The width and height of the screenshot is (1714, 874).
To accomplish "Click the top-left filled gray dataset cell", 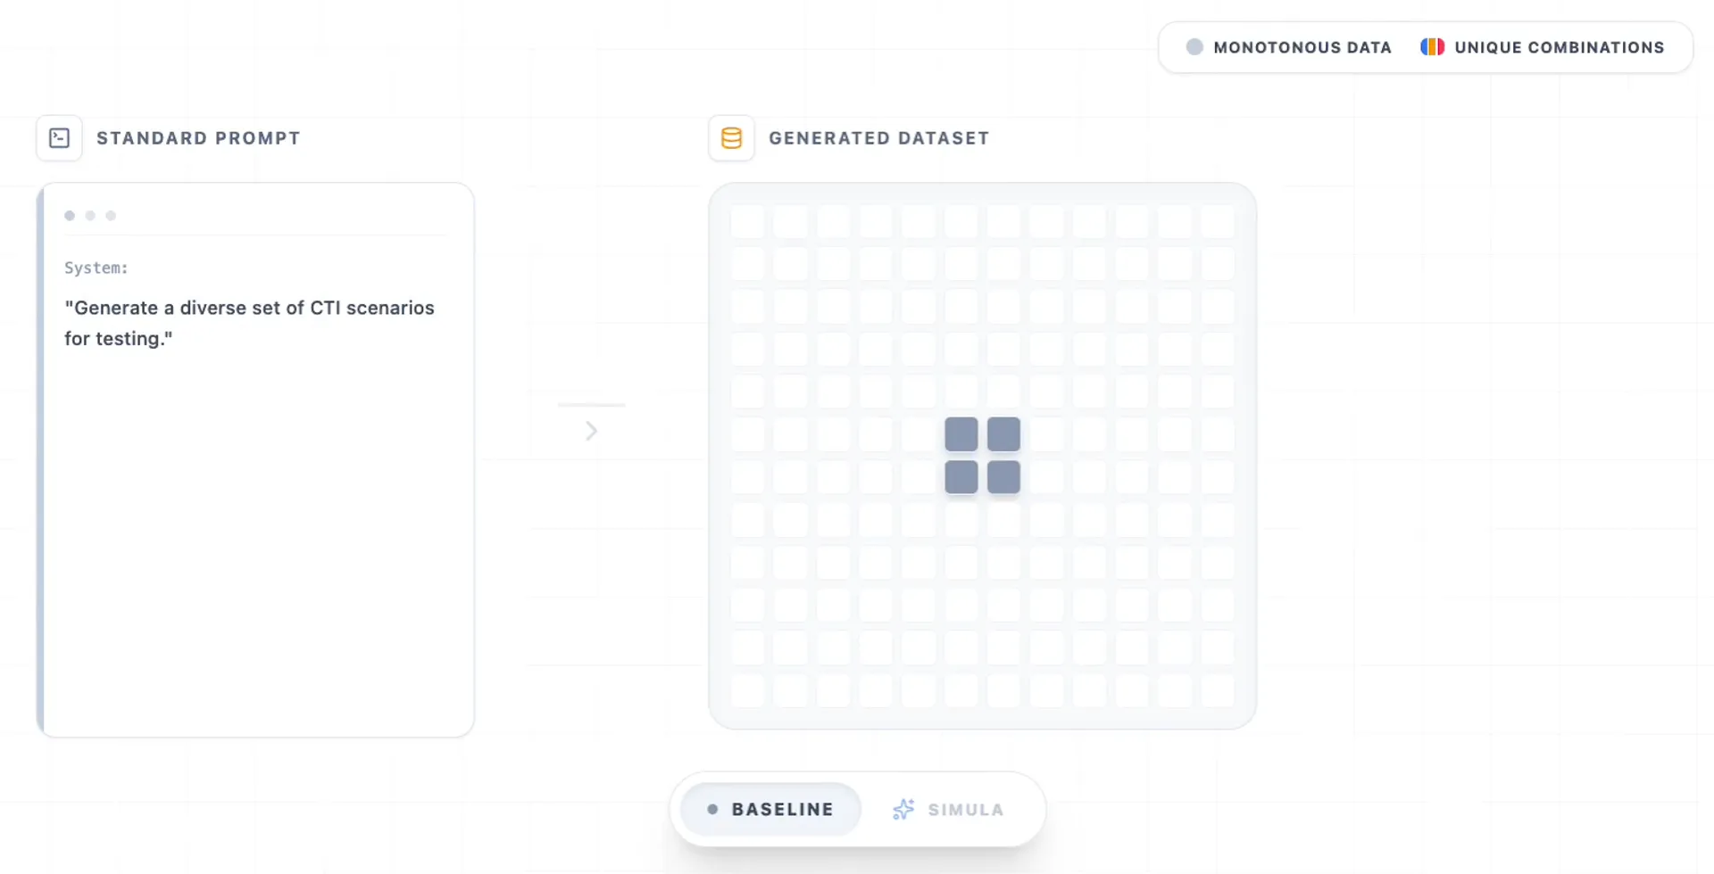I will 961,434.
